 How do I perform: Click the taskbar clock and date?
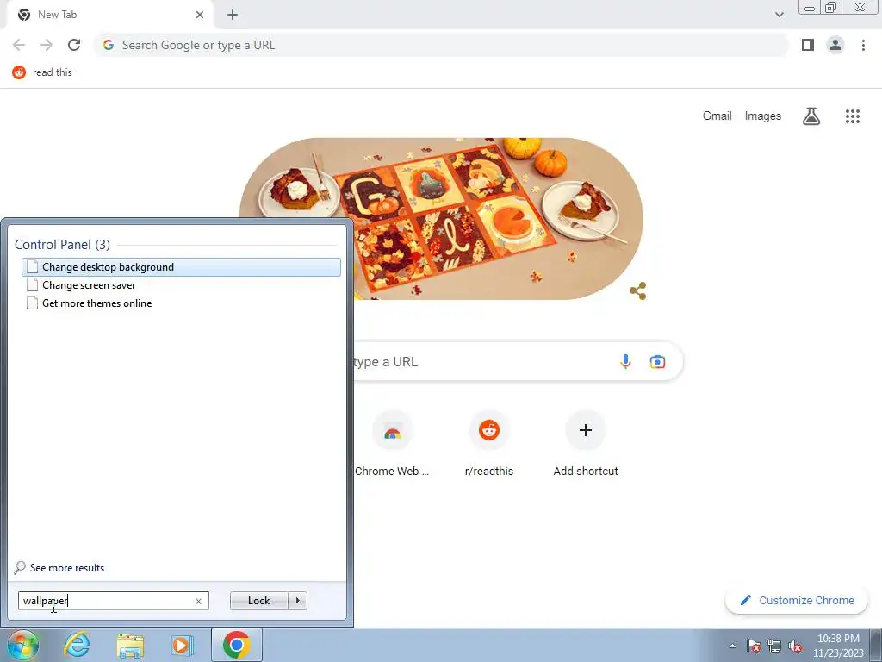click(x=838, y=646)
